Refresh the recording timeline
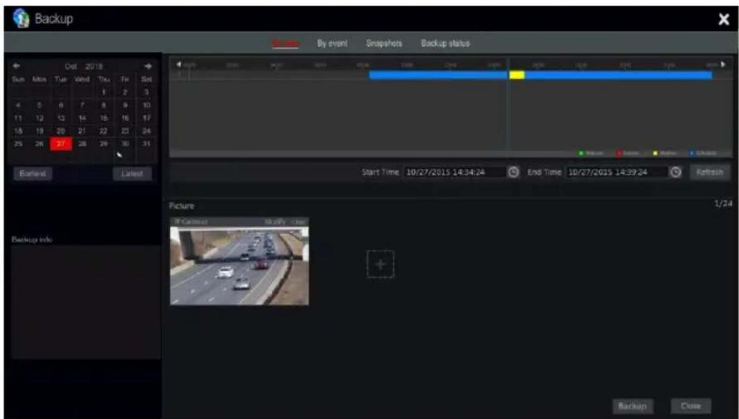The height and width of the screenshot is (419, 739). click(710, 172)
